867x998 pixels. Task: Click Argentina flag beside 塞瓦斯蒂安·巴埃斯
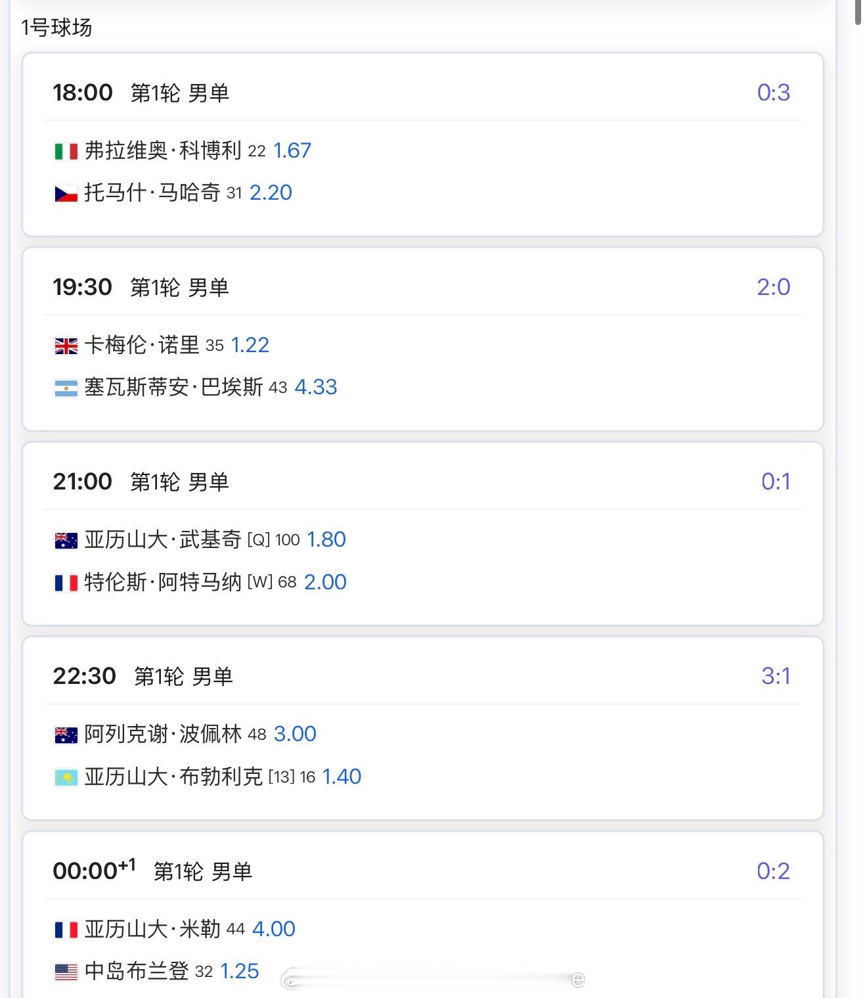pyautogui.click(x=66, y=388)
